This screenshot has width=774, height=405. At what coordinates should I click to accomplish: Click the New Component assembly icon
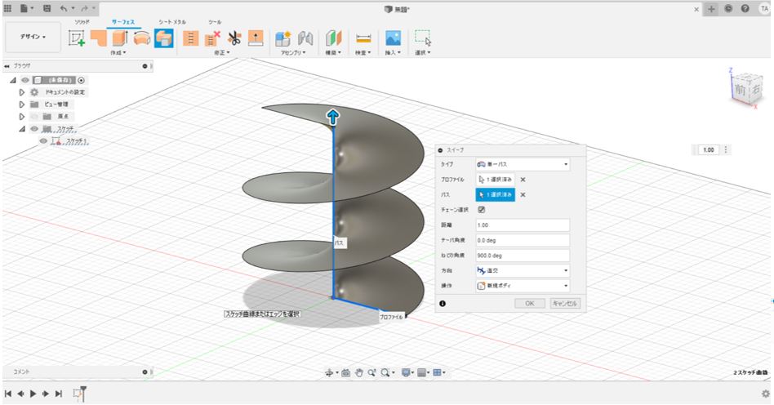282,38
